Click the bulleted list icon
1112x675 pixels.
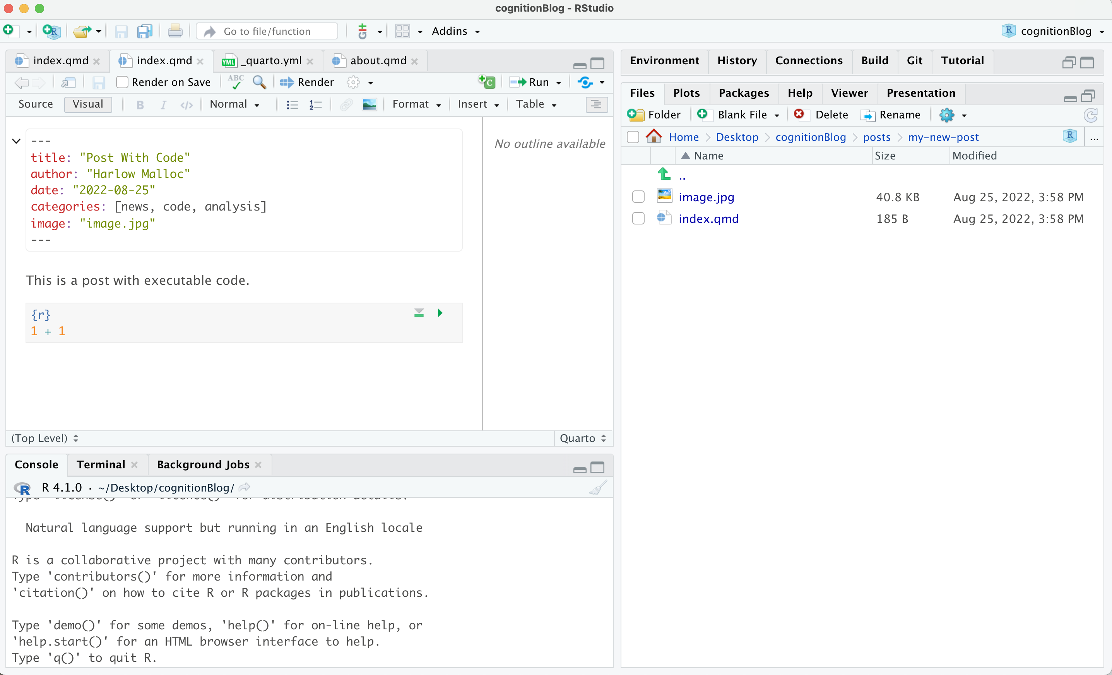click(x=292, y=104)
